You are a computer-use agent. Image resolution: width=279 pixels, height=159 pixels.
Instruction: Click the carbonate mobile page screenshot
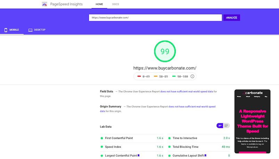pyautogui.click(x=252, y=122)
